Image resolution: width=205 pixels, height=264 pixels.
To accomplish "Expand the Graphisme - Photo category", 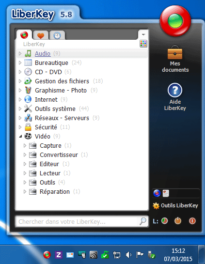I will pyautogui.click(x=20, y=91).
